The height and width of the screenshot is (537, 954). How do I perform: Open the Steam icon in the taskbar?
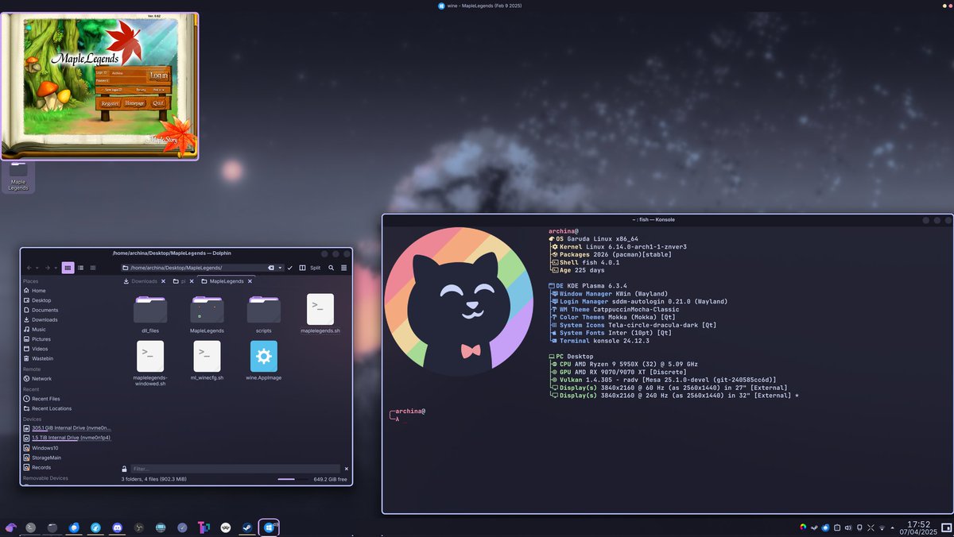(x=247, y=527)
